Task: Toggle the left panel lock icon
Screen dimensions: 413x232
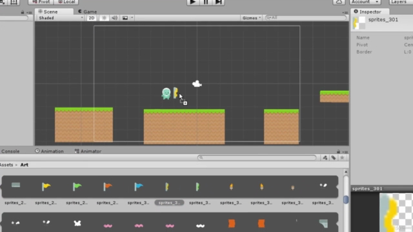Action: pos(23,12)
